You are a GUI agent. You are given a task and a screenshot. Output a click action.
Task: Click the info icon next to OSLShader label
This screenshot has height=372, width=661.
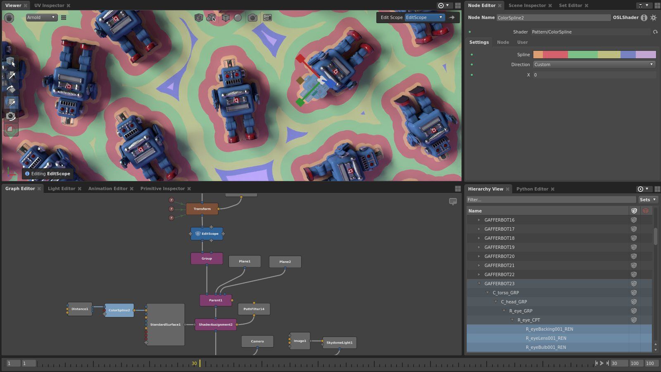[644, 18]
